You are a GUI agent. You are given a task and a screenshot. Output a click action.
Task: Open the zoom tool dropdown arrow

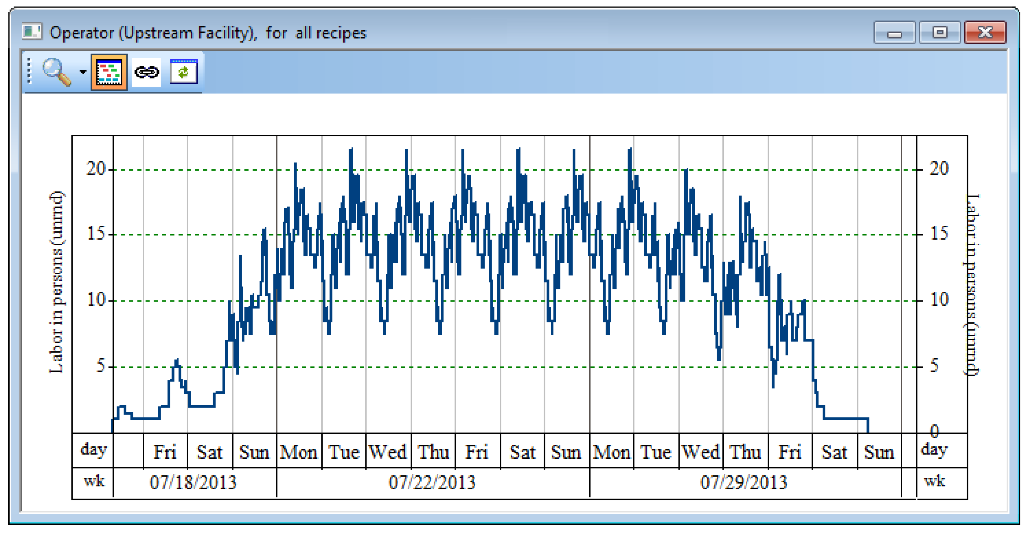83,72
